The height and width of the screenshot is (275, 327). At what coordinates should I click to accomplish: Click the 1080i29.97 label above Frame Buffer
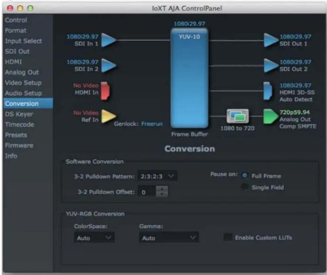[190, 24]
